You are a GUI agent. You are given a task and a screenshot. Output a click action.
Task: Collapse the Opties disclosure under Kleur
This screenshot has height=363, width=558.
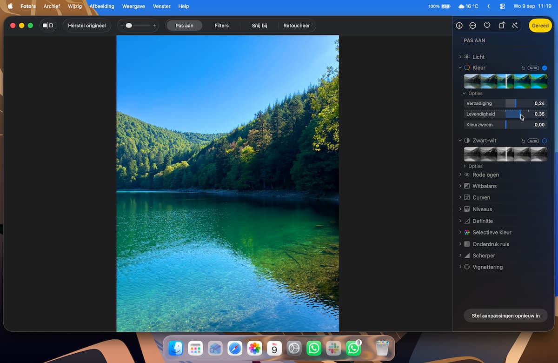[464, 94]
